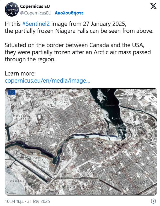Click the "Learn more:" text line
Viewport: 160px width, 206px height.
coord(20,73)
